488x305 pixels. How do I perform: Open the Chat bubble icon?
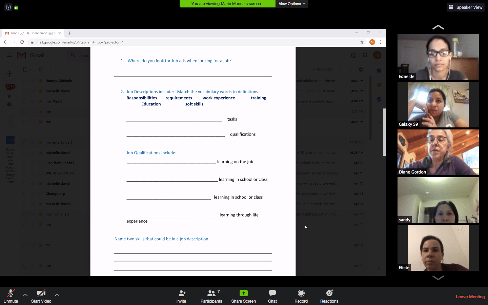click(x=272, y=293)
